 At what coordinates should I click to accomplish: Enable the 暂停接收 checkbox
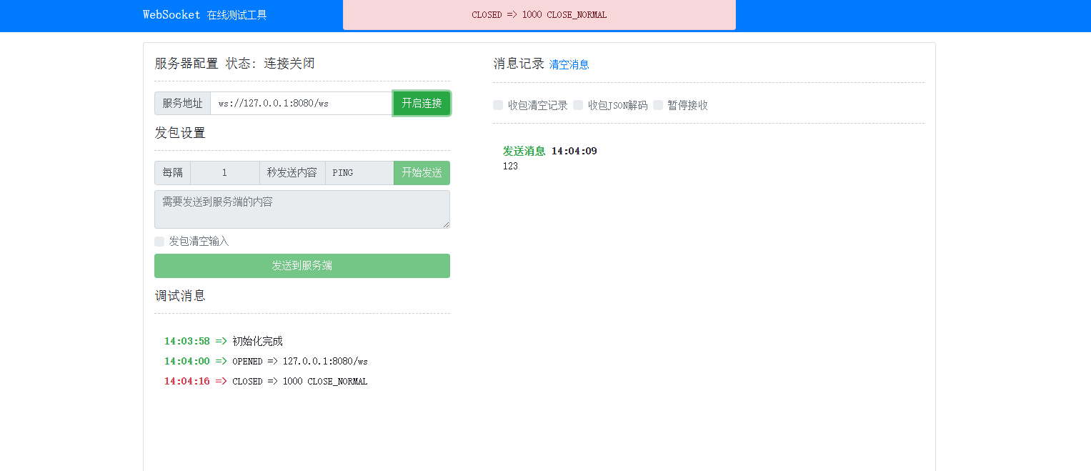658,105
